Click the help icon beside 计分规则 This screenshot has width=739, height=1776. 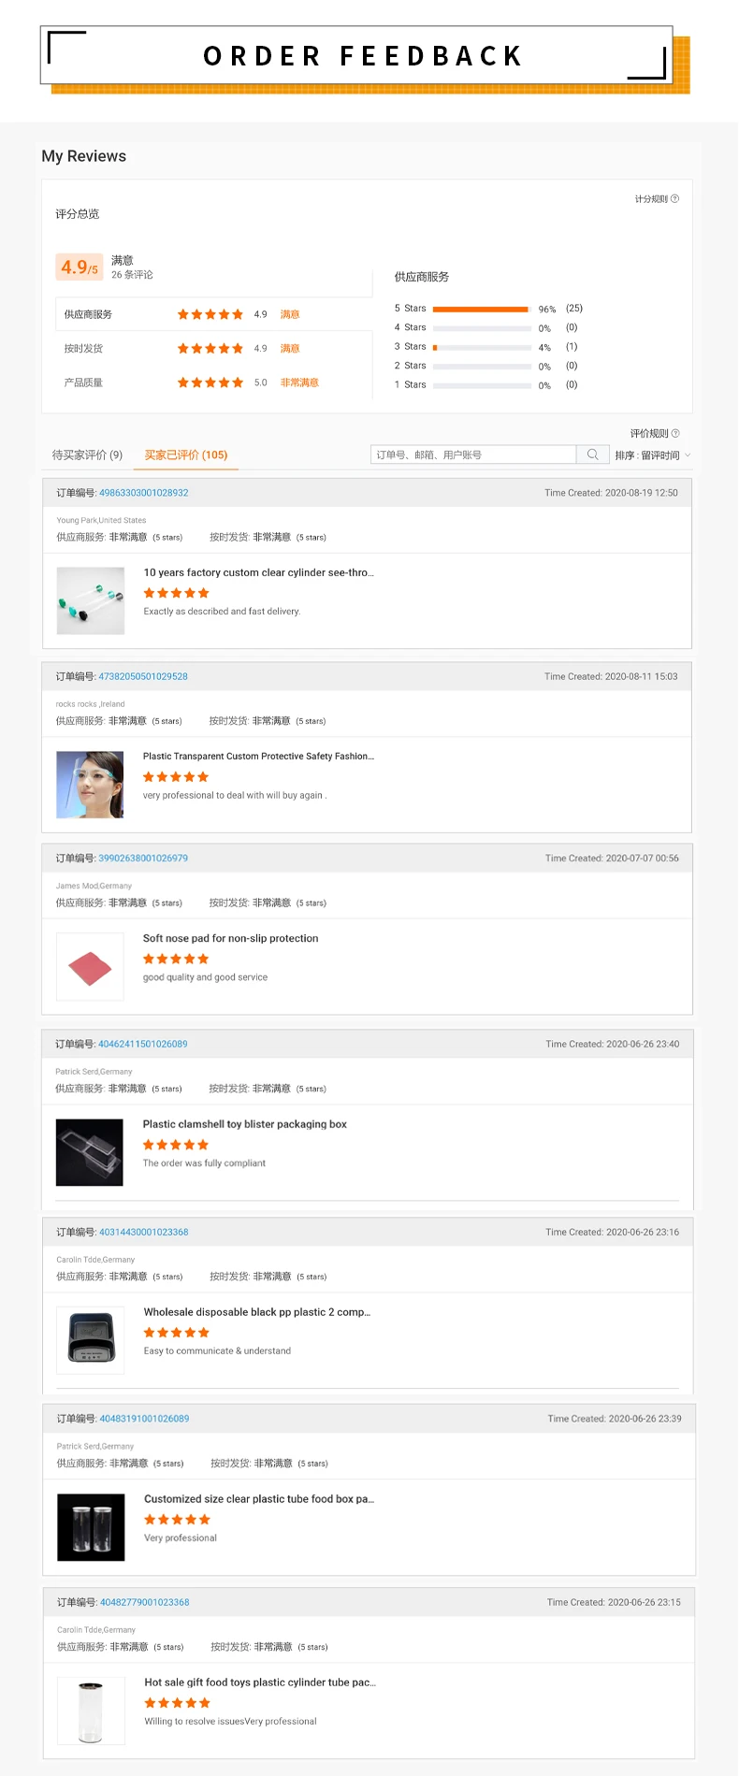click(675, 198)
